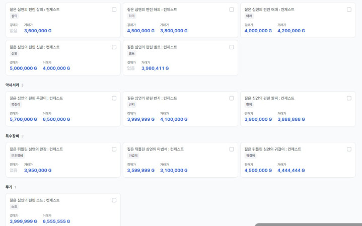
Task: Select the 팔찌 item checkbox
Action: pos(349,98)
